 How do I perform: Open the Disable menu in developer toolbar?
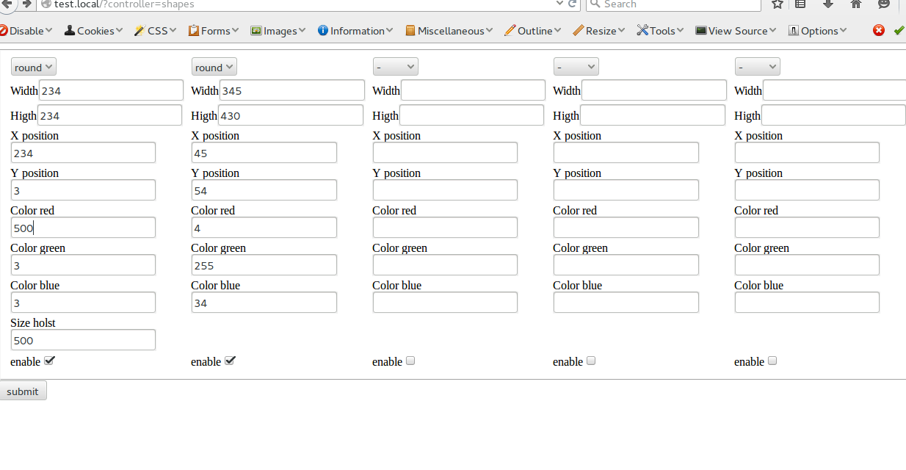(x=26, y=31)
